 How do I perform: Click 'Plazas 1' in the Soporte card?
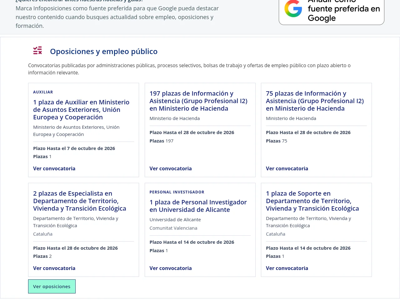coord(275,256)
